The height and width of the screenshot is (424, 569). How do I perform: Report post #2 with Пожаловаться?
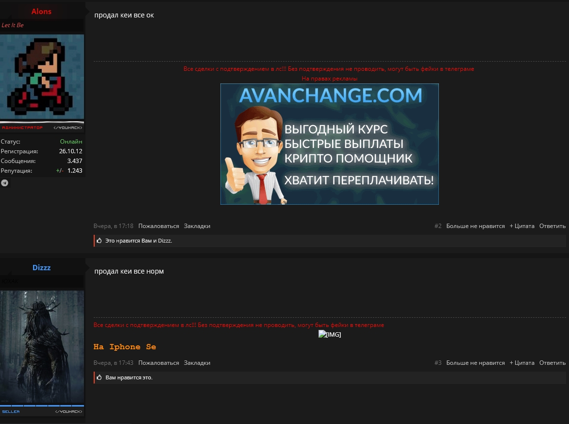(159, 226)
